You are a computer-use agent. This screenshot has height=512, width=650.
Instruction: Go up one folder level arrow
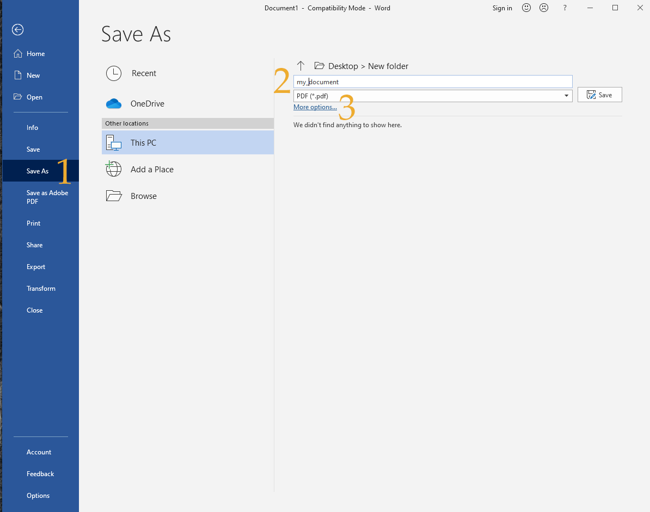pos(301,66)
